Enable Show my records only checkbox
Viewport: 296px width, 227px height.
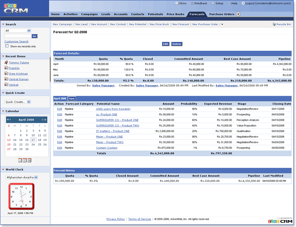[7, 46]
